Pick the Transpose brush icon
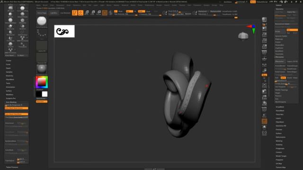 pos(22,45)
